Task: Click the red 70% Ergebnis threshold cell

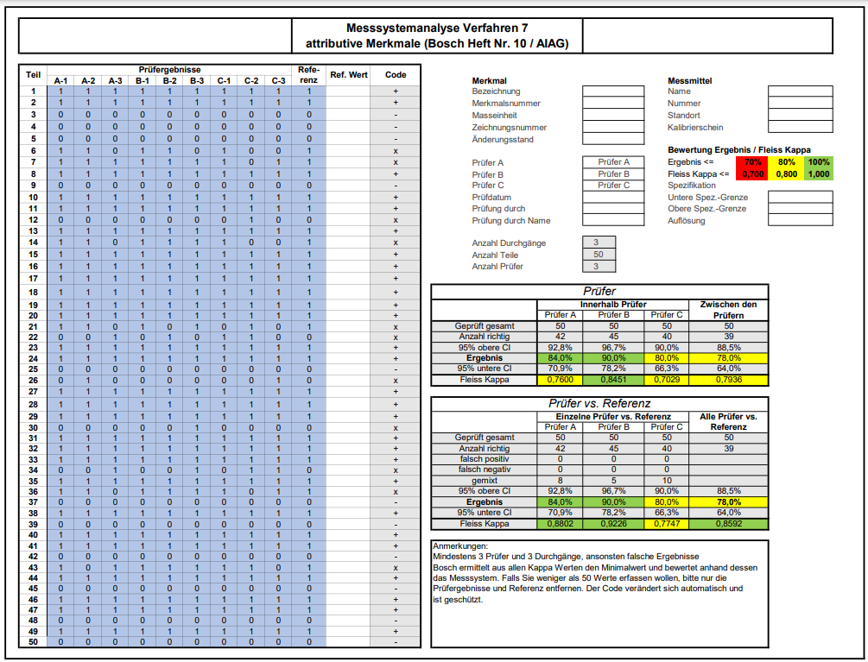Action: (752, 162)
